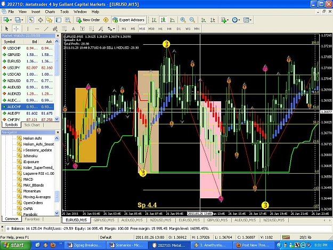Open the New Chart toolbar button
This screenshot has height=250, width=333.
click(7, 20)
